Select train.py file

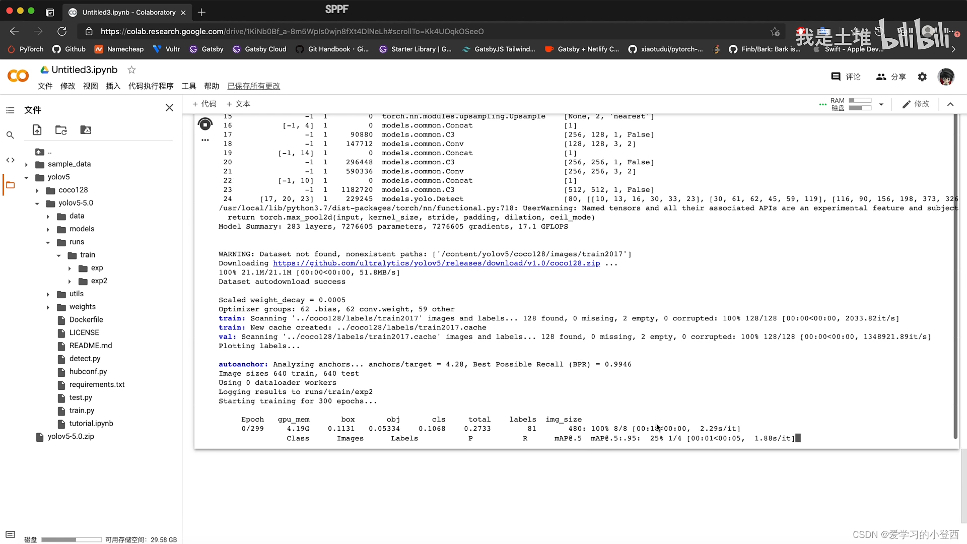tap(82, 411)
